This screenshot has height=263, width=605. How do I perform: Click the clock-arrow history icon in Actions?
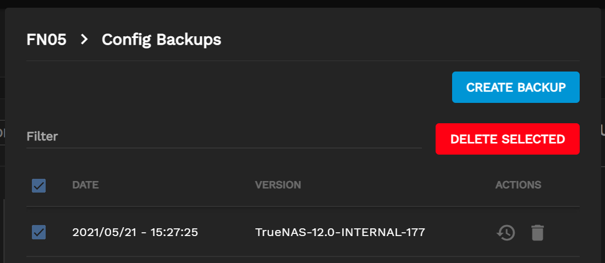point(505,233)
